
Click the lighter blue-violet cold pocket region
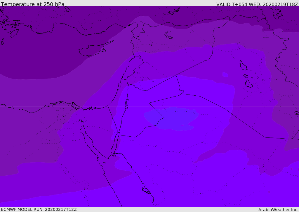(x=171, y=119)
